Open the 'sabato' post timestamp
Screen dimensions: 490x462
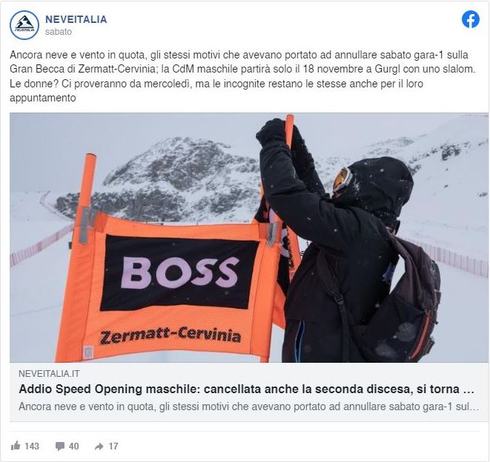tap(59, 32)
